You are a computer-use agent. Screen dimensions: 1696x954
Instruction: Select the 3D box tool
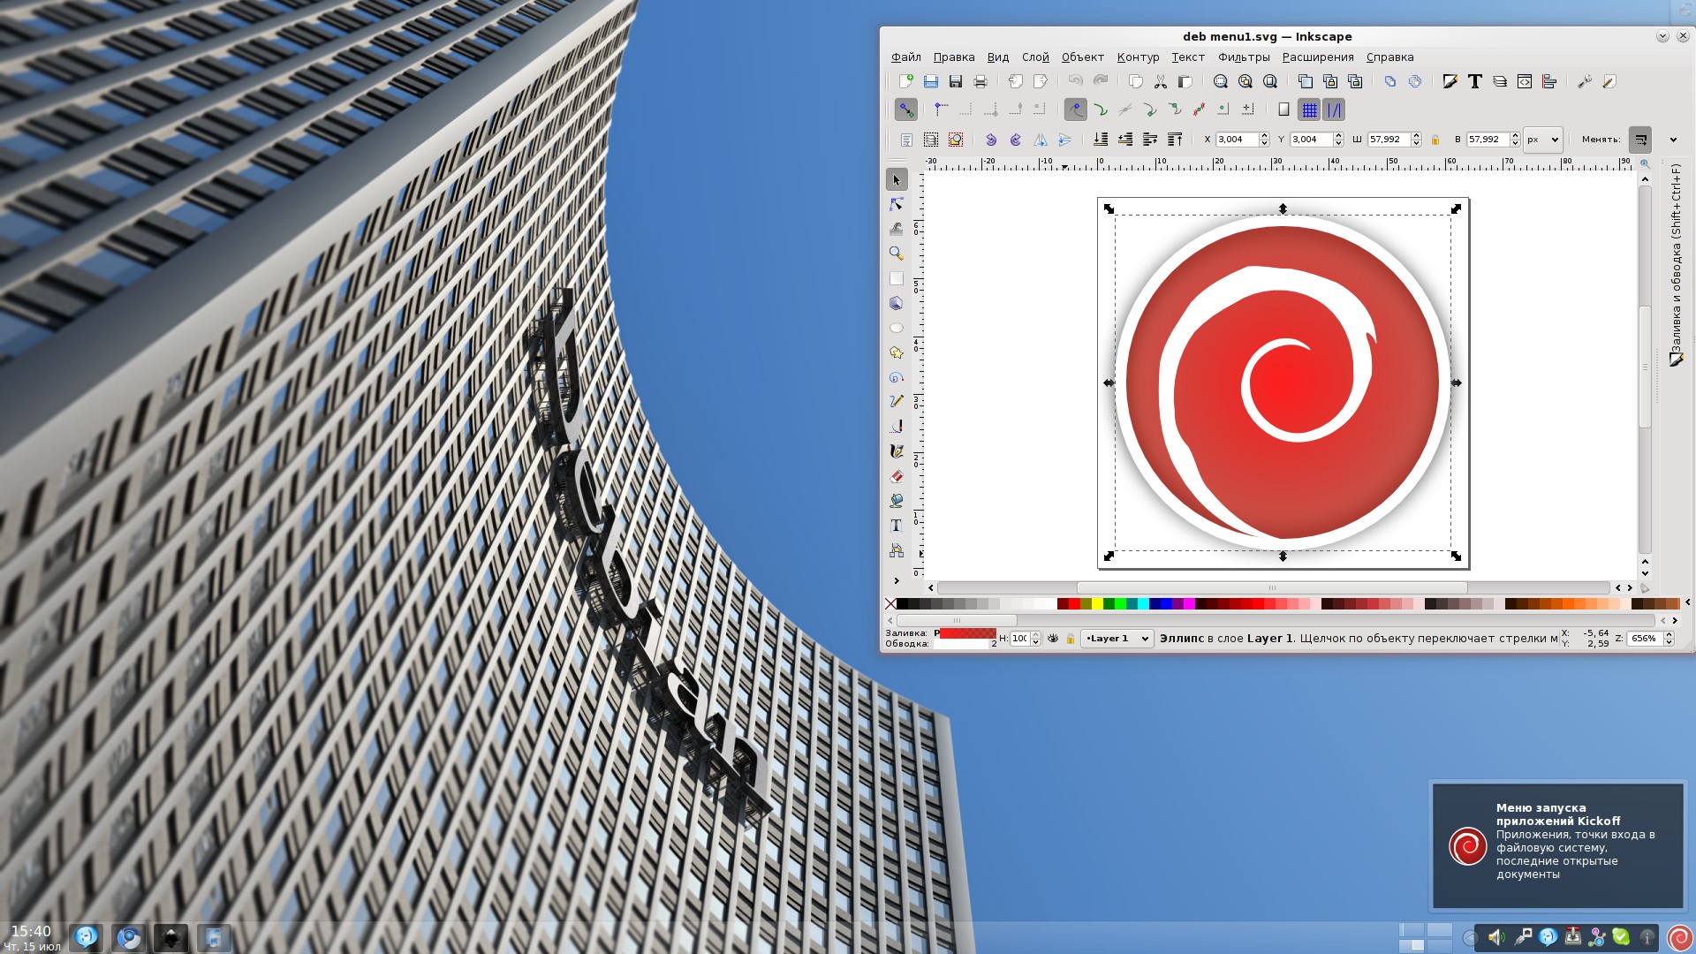click(x=896, y=303)
